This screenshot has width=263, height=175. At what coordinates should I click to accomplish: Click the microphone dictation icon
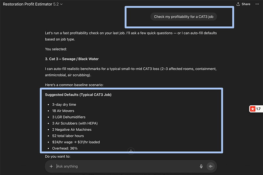tap(201, 166)
